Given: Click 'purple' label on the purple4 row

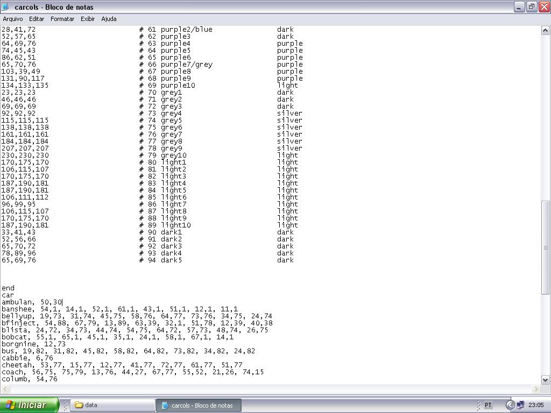Looking at the screenshot, I should 289,44.
